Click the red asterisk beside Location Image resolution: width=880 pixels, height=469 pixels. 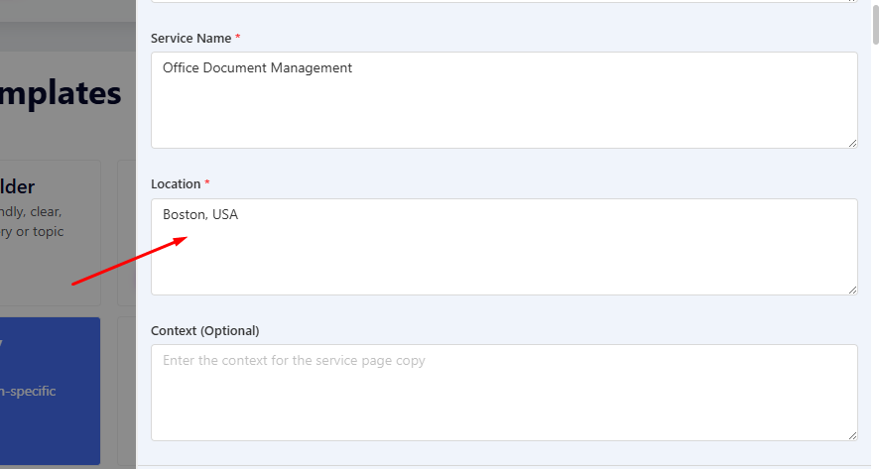click(208, 184)
